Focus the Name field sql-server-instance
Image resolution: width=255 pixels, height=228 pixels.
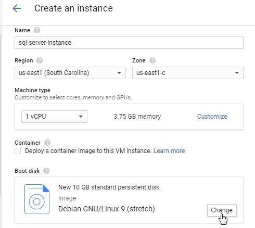coord(129,43)
